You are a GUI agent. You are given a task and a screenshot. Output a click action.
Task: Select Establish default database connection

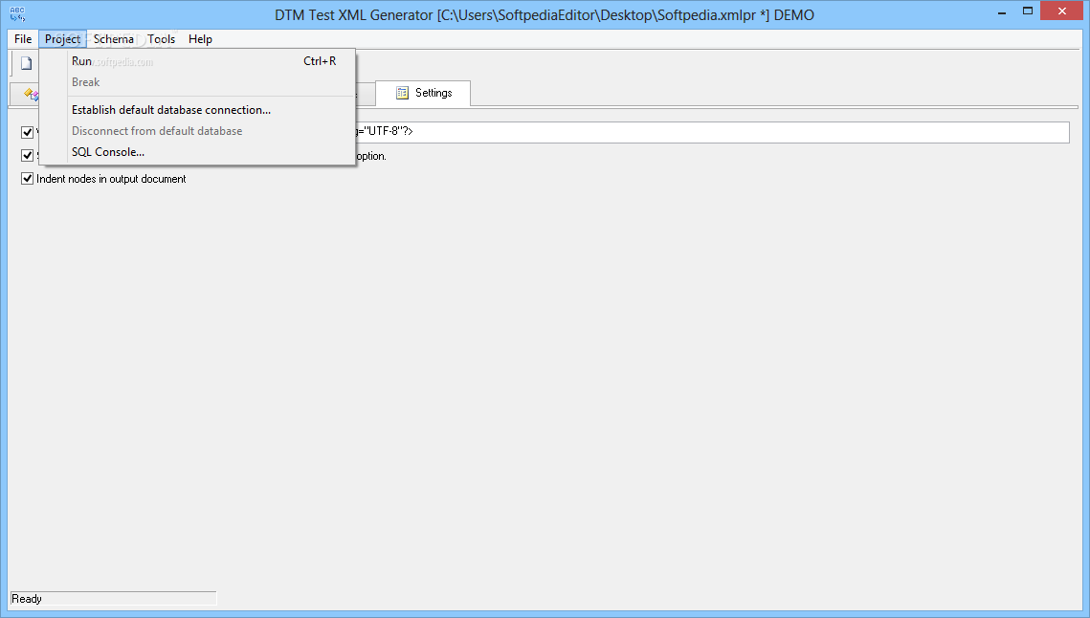197,110
